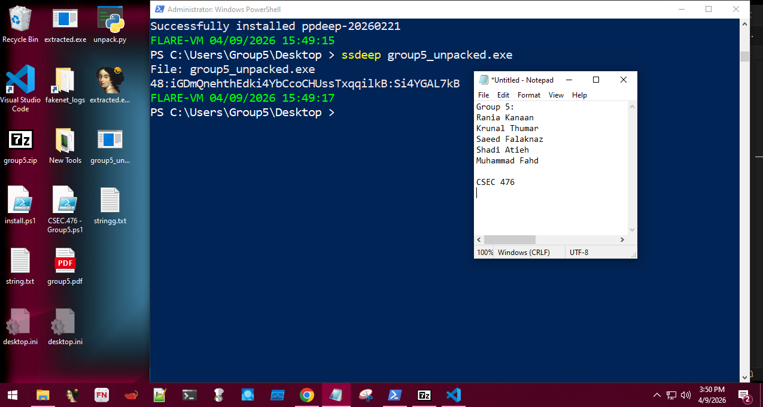Open the fakenet_logs folder on desktop
763x407 pixels.
65,84
